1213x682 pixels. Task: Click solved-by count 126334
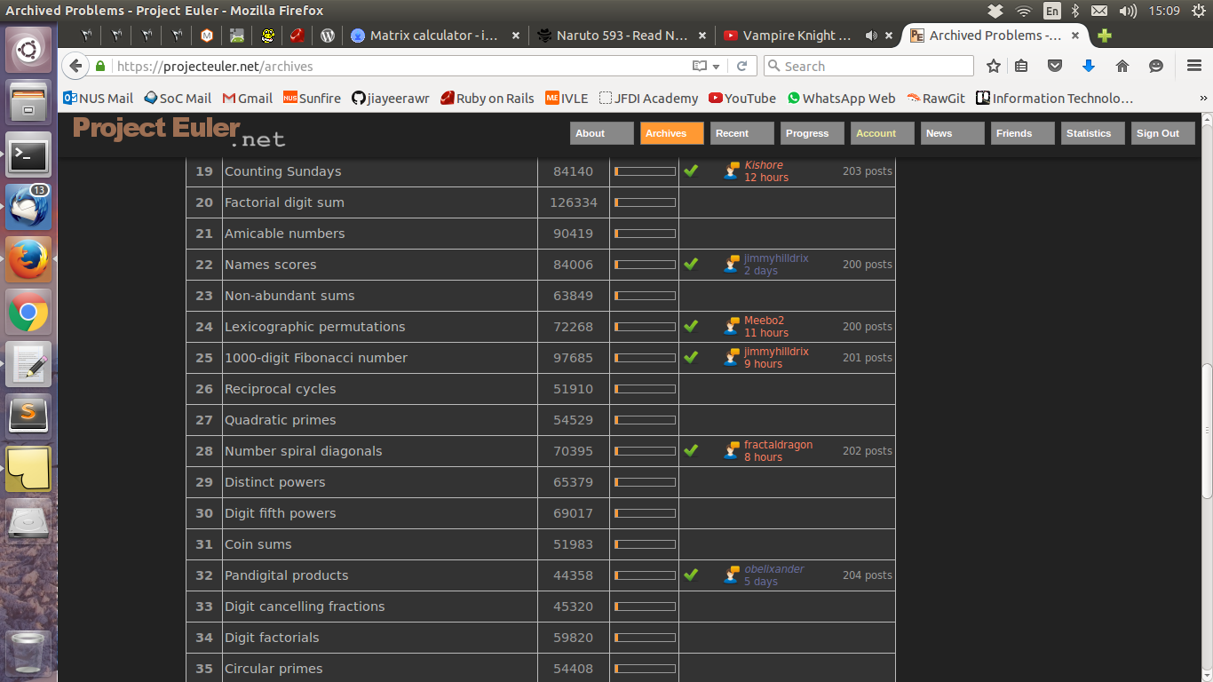click(574, 202)
